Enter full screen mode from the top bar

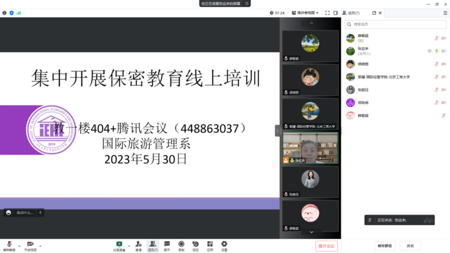(327, 13)
